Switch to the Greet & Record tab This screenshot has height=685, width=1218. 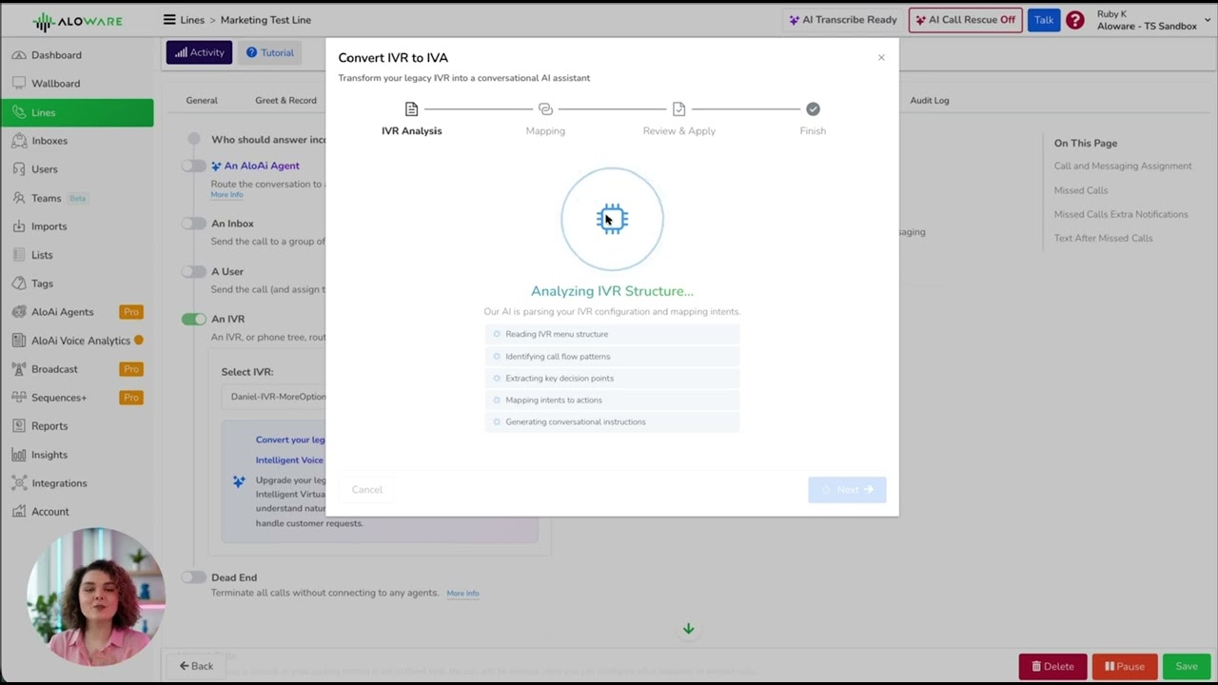[285, 100]
